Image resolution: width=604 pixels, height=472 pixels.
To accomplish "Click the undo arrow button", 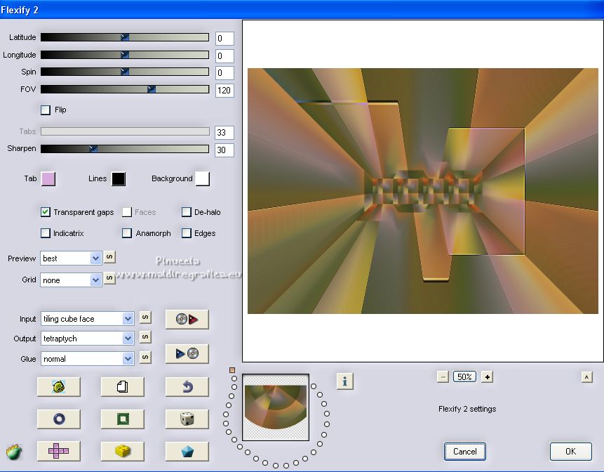I will [187, 387].
